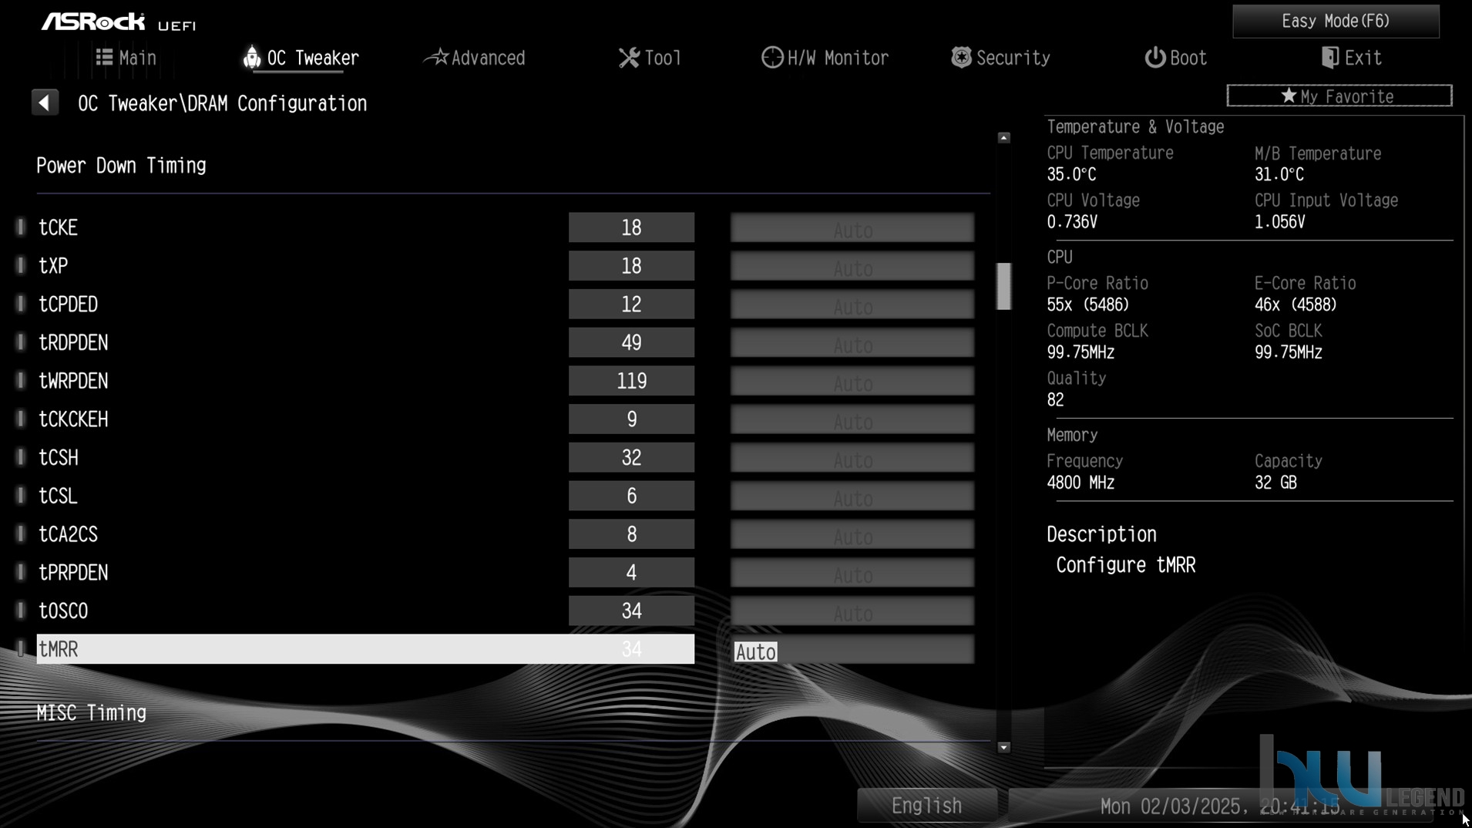The height and width of the screenshot is (828, 1472).
Task: Click the tRDPDEN Auto input field
Action: 852,343
